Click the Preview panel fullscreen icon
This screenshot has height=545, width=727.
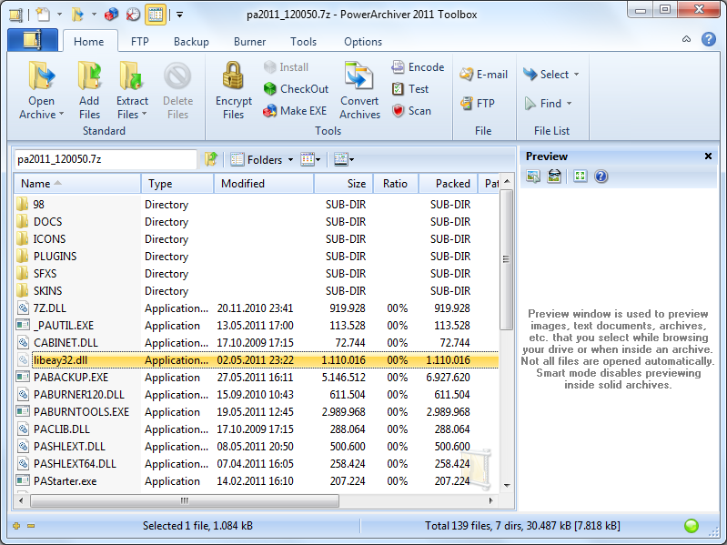pyautogui.click(x=580, y=177)
